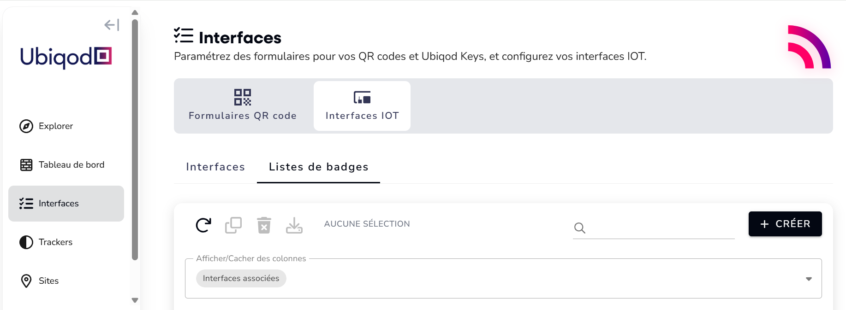Expand the Afficher/Cacher des colonnes dropdown
The width and height of the screenshot is (846, 310).
tap(808, 279)
